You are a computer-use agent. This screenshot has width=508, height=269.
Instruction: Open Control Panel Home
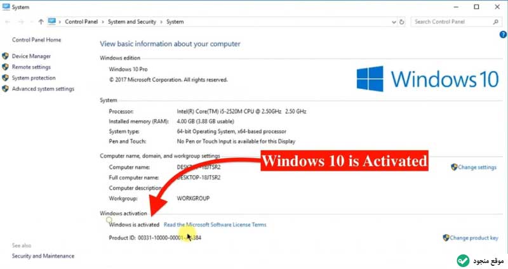click(36, 40)
